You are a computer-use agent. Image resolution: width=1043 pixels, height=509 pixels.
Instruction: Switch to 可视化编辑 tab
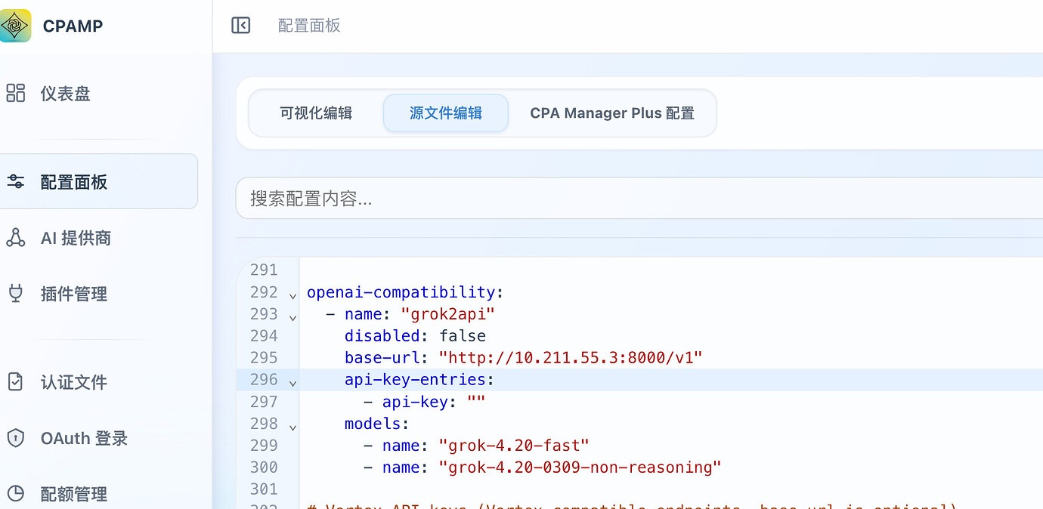pyautogui.click(x=316, y=113)
